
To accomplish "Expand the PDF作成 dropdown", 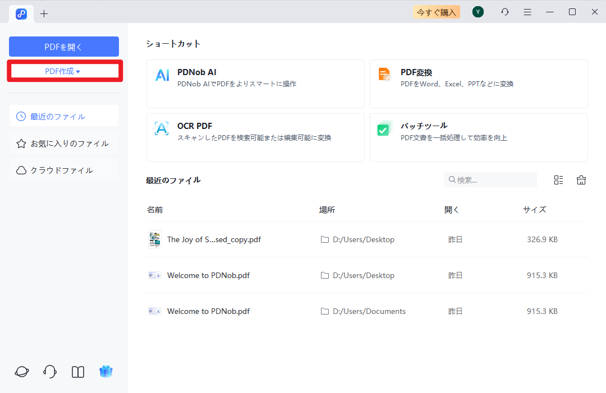I will click(x=63, y=71).
